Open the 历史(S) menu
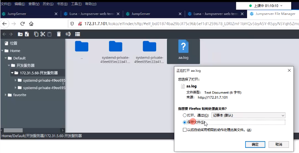299x153 pixels. (x=48, y=4)
